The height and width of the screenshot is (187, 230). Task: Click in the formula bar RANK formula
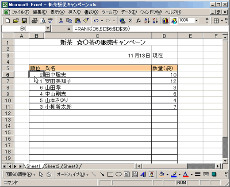click(102, 29)
